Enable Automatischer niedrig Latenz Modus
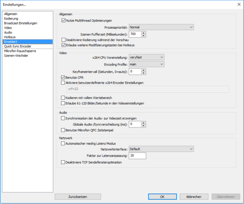 [63, 144]
